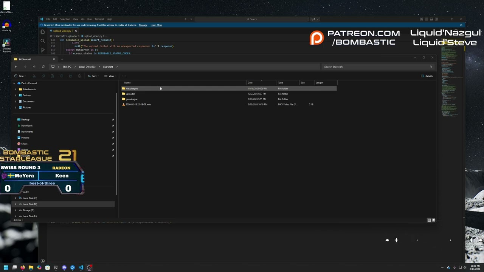Expand Storage (E:) in navigation pane

tap(16, 210)
